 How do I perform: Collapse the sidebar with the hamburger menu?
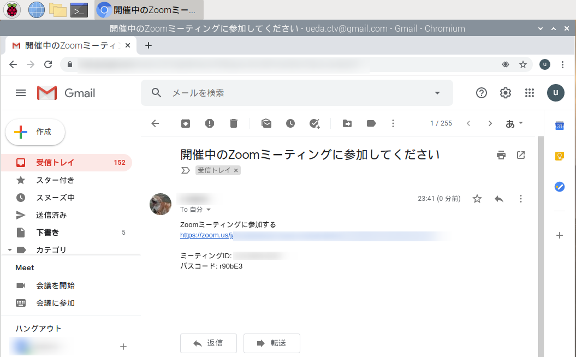(x=21, y=93)
